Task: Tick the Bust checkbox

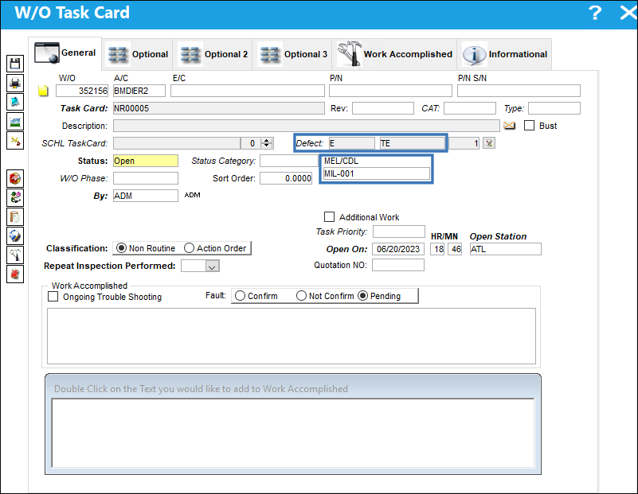Action: pos(530,126)
